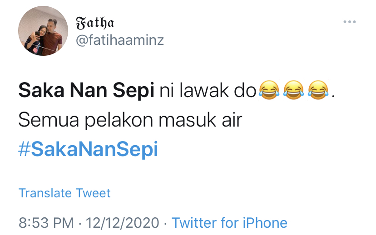Image resolution: width=376 pixels, height=235 pixels.
Task: Open the @fatihaaminz handle
Action: 120,40
